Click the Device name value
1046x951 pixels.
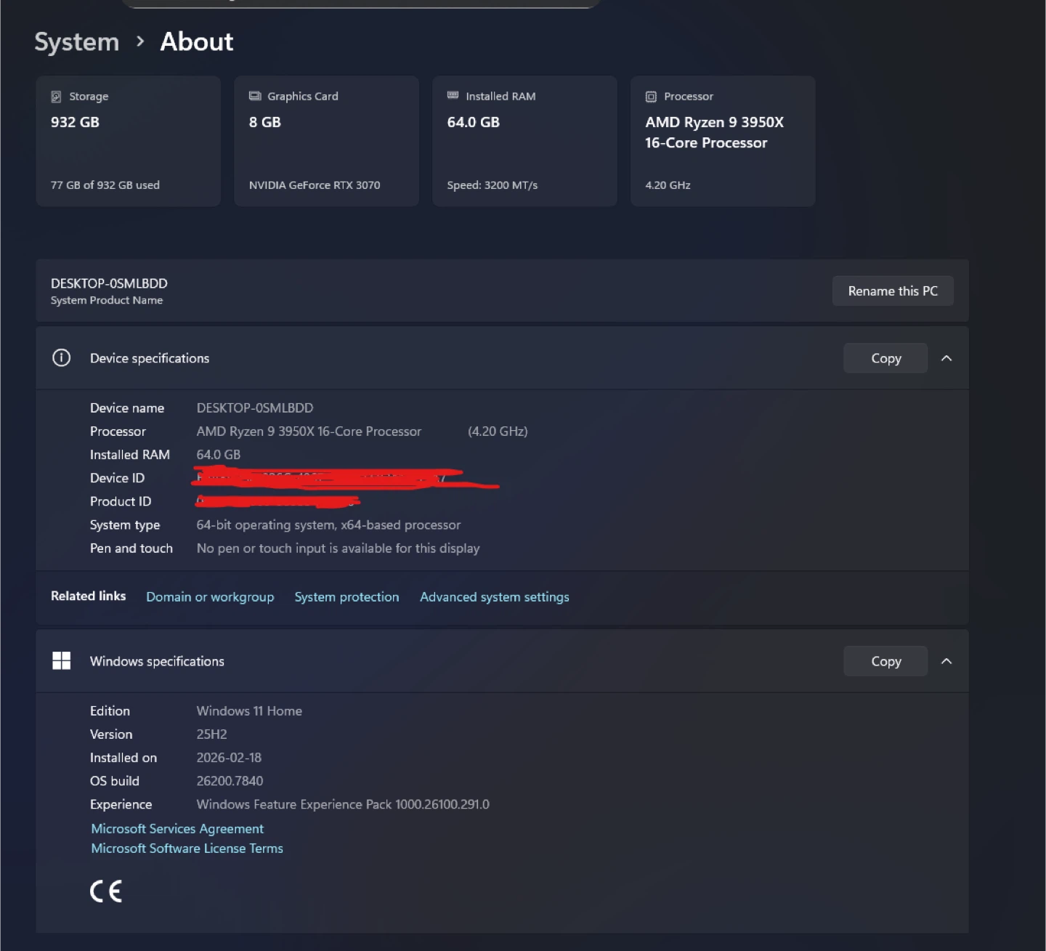click(x=255, y=408)
